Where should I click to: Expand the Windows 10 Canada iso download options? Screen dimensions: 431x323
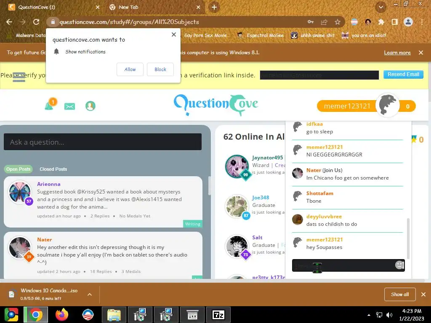coord(90,294)
